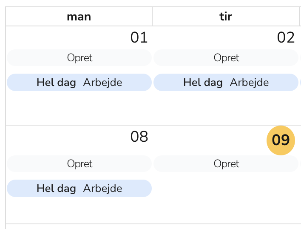This screenshot has width=301, height=229.
Task: Click the 'man' weekday column header
Action: point(79,17)
